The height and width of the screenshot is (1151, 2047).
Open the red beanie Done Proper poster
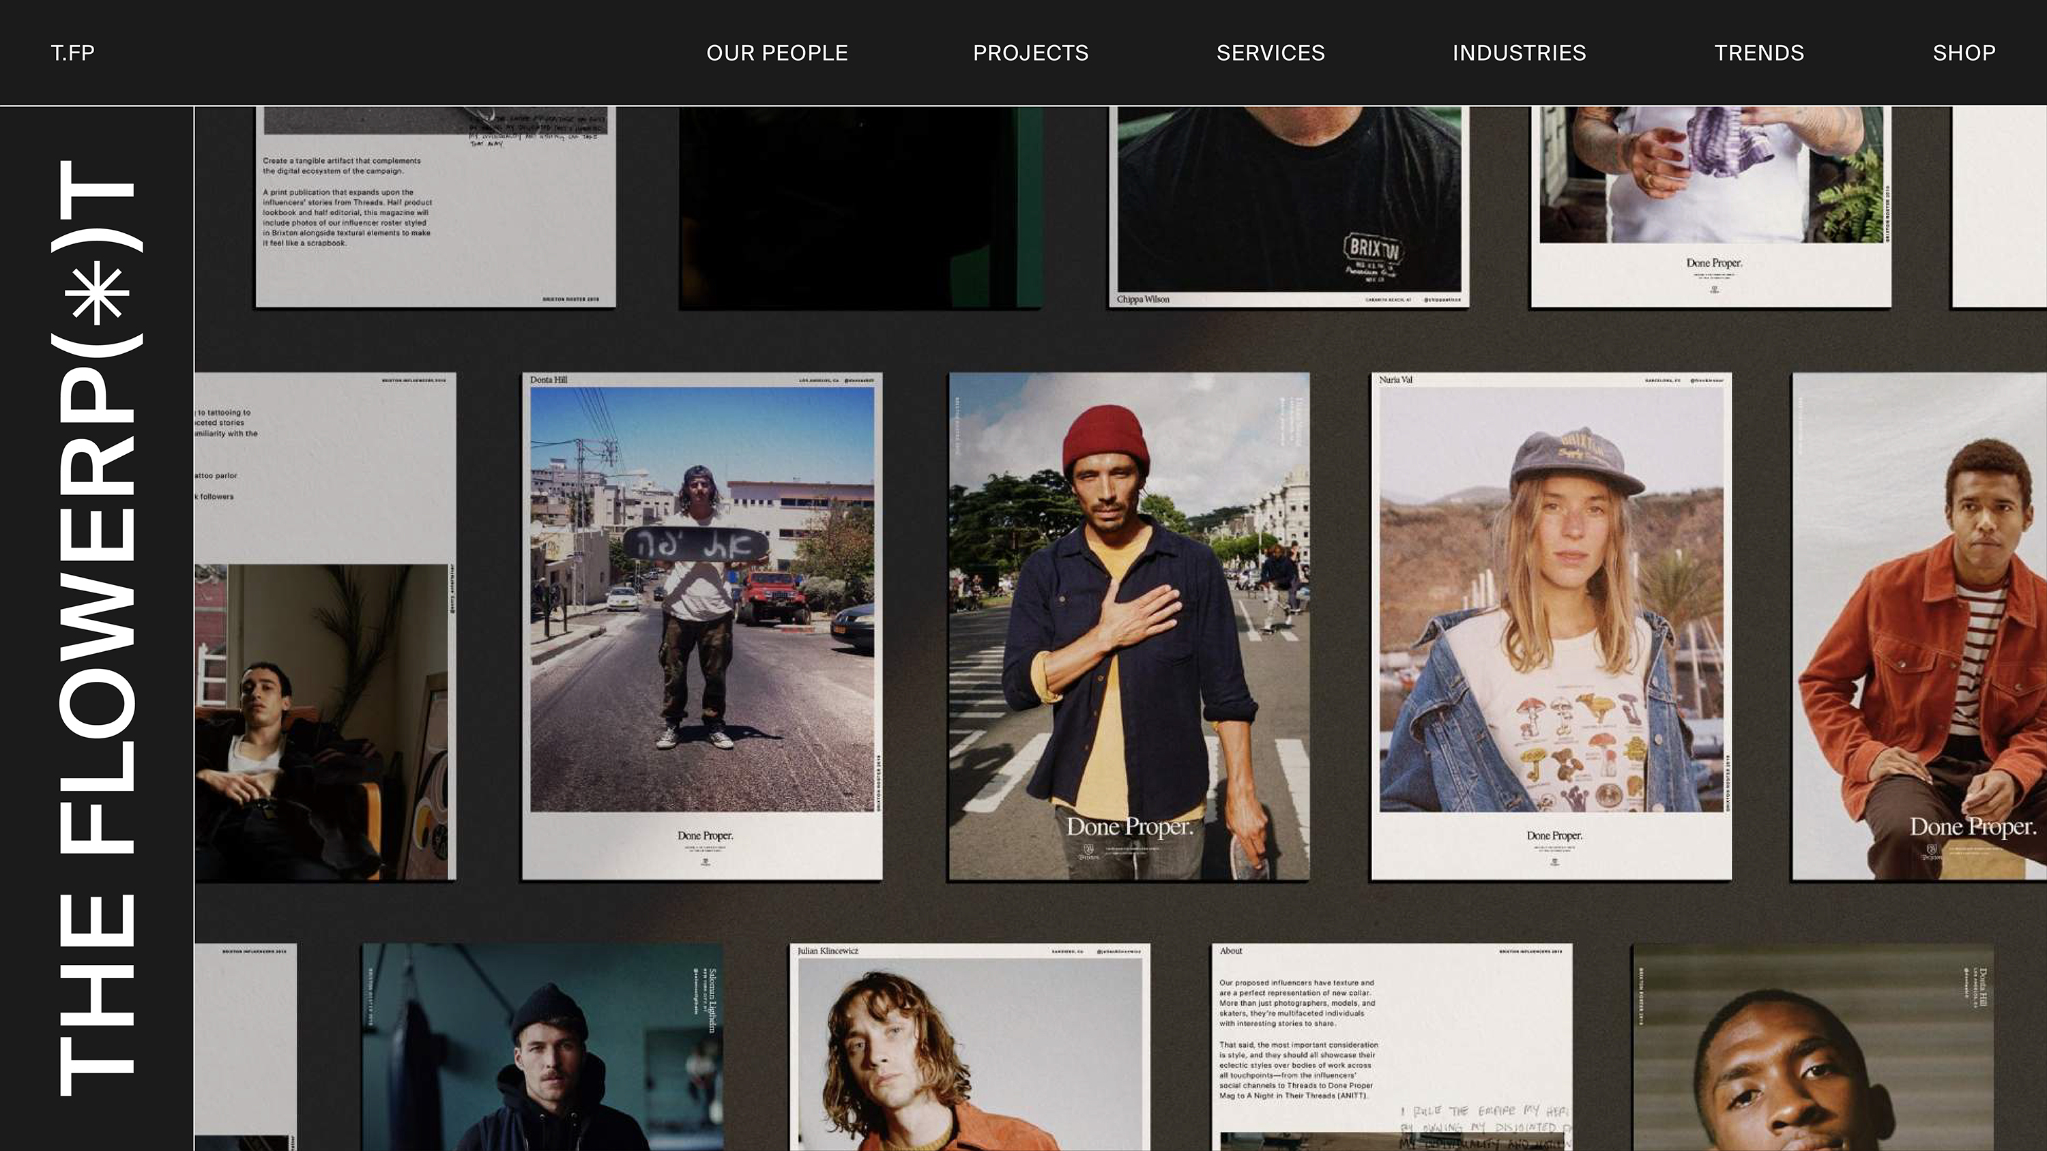(x=1129, y=626)
